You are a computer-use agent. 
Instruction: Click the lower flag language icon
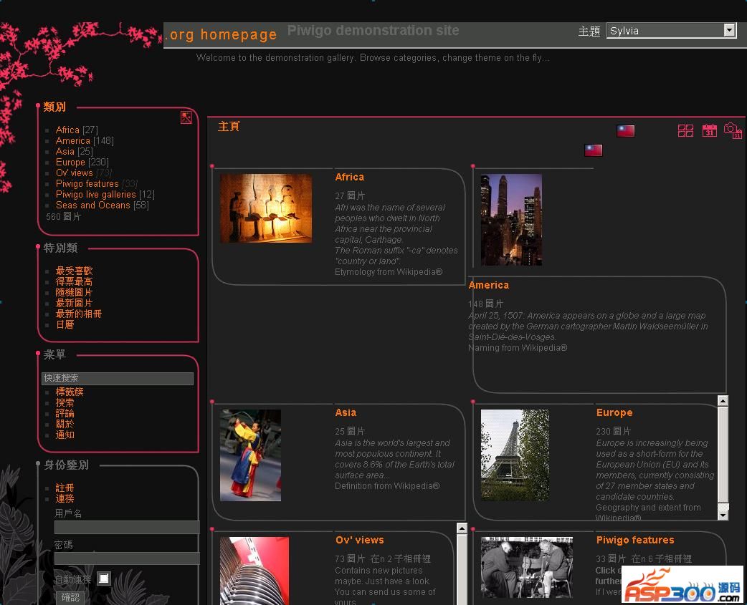click(x=594, y=150)
